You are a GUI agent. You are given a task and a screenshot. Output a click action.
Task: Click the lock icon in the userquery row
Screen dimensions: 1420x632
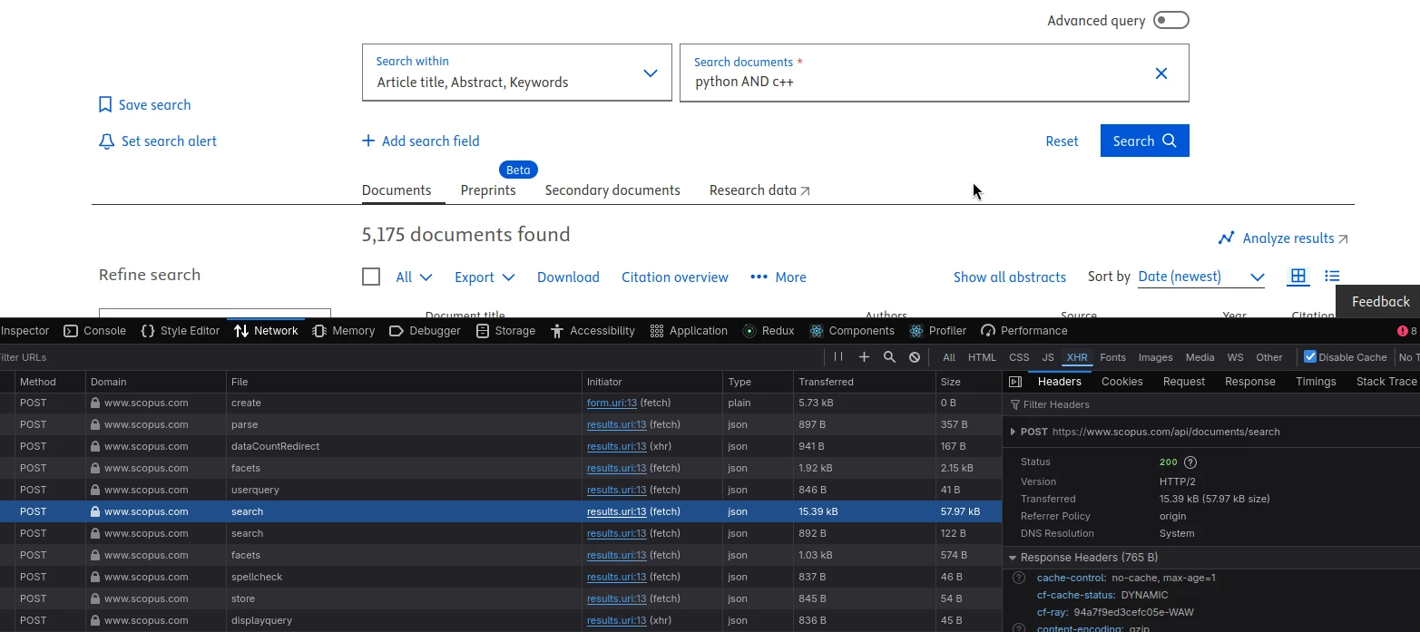pos(95,490)
